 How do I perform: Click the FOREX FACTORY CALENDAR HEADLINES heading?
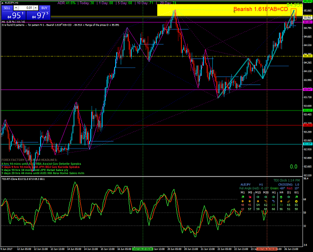click(30, 160)
